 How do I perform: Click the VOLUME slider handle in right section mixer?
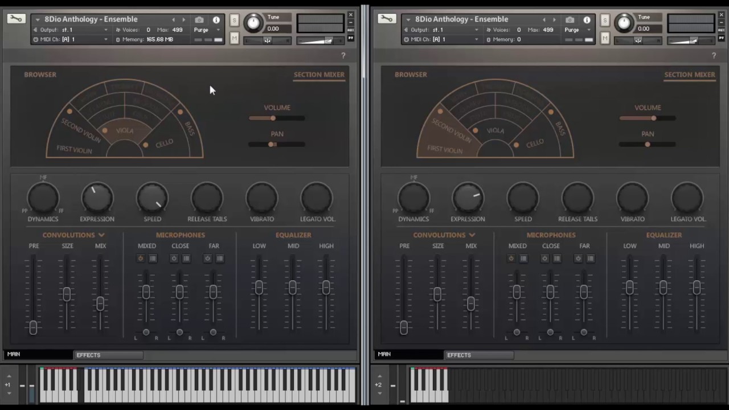click(x=653, y=118)
